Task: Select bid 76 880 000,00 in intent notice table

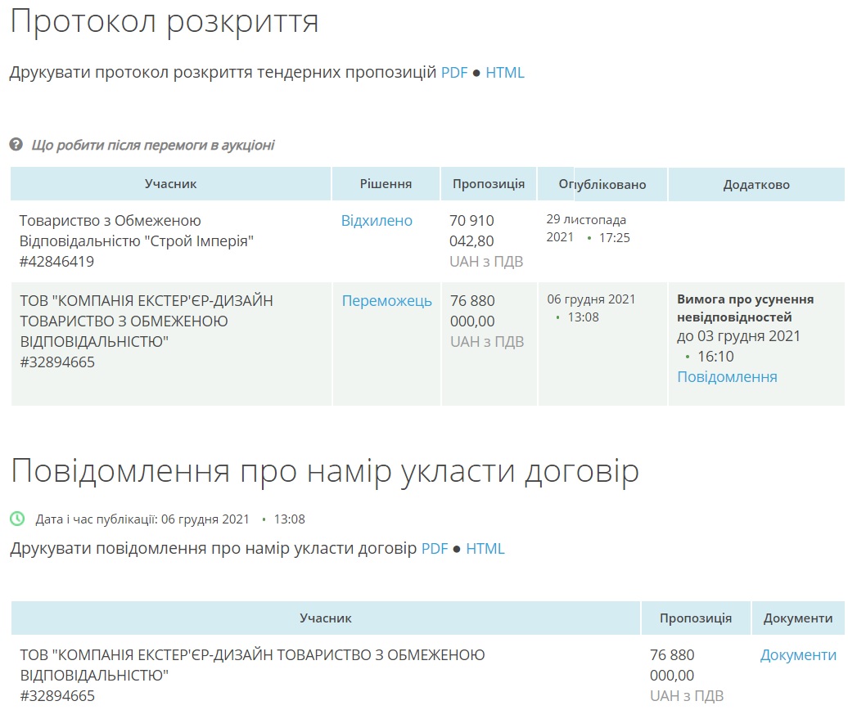Action: click(672, 665)
